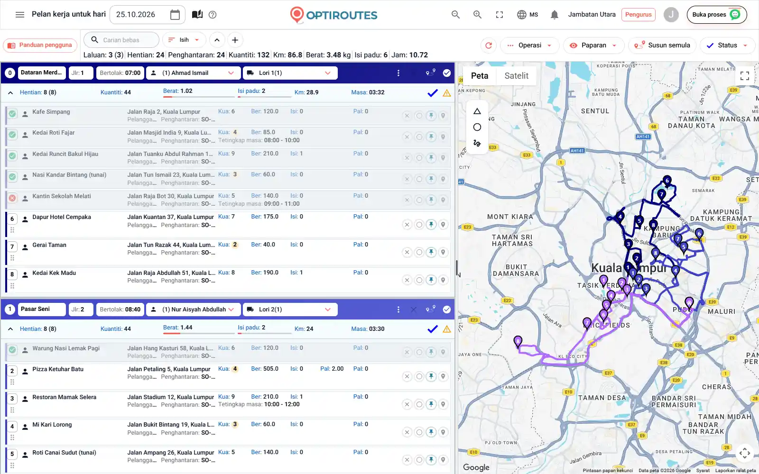This screenshot has height=474, width=759.
Task: Open the user avatar J
Action: click(x=671, y=15)
